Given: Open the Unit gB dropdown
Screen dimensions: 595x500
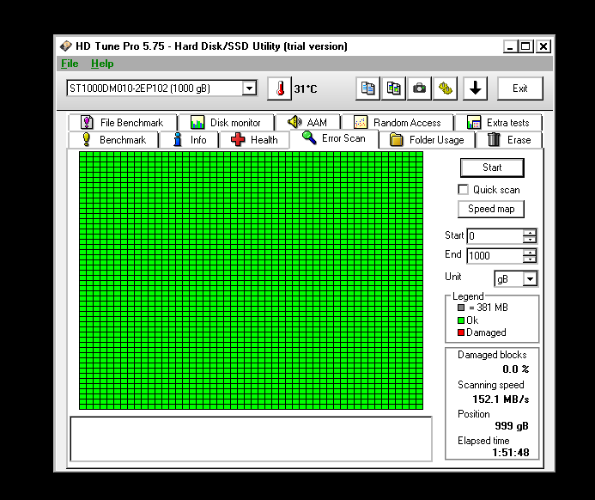Looking at the screenshot, I should coord(530,279).
